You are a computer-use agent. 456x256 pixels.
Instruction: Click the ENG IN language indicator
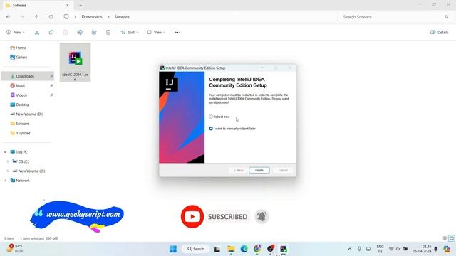tap(380, 249)
